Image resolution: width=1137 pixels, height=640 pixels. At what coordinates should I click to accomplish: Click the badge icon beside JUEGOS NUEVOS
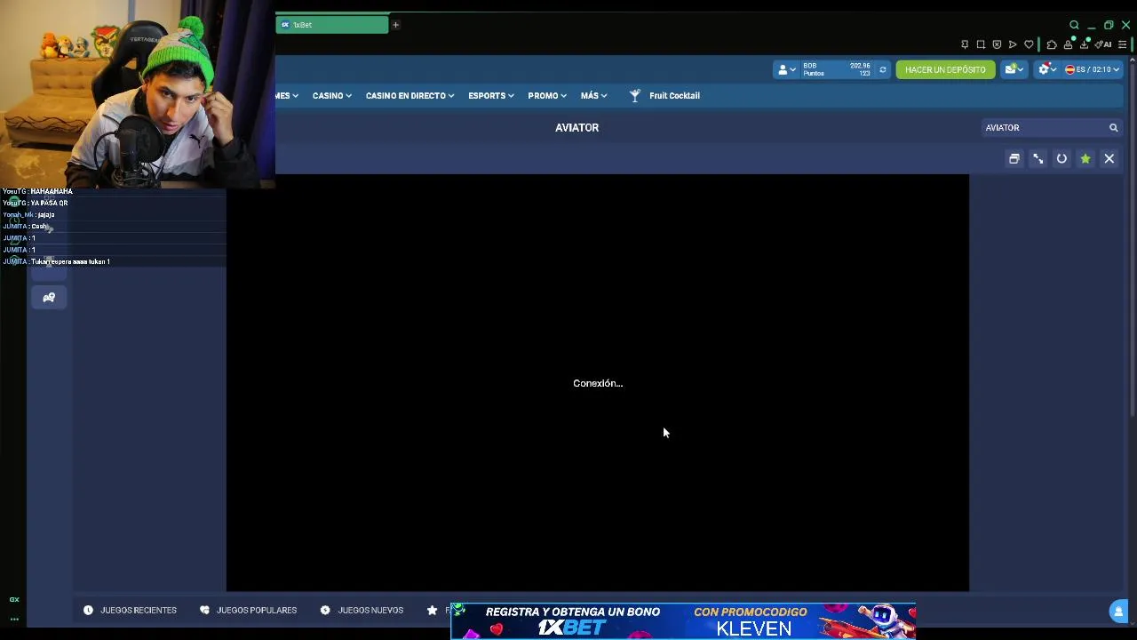[x=325, y=610]
